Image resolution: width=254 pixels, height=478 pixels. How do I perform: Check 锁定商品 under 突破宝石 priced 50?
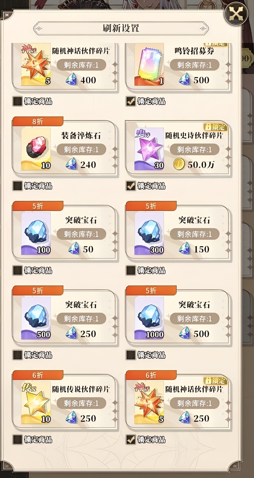click(18, 270)
